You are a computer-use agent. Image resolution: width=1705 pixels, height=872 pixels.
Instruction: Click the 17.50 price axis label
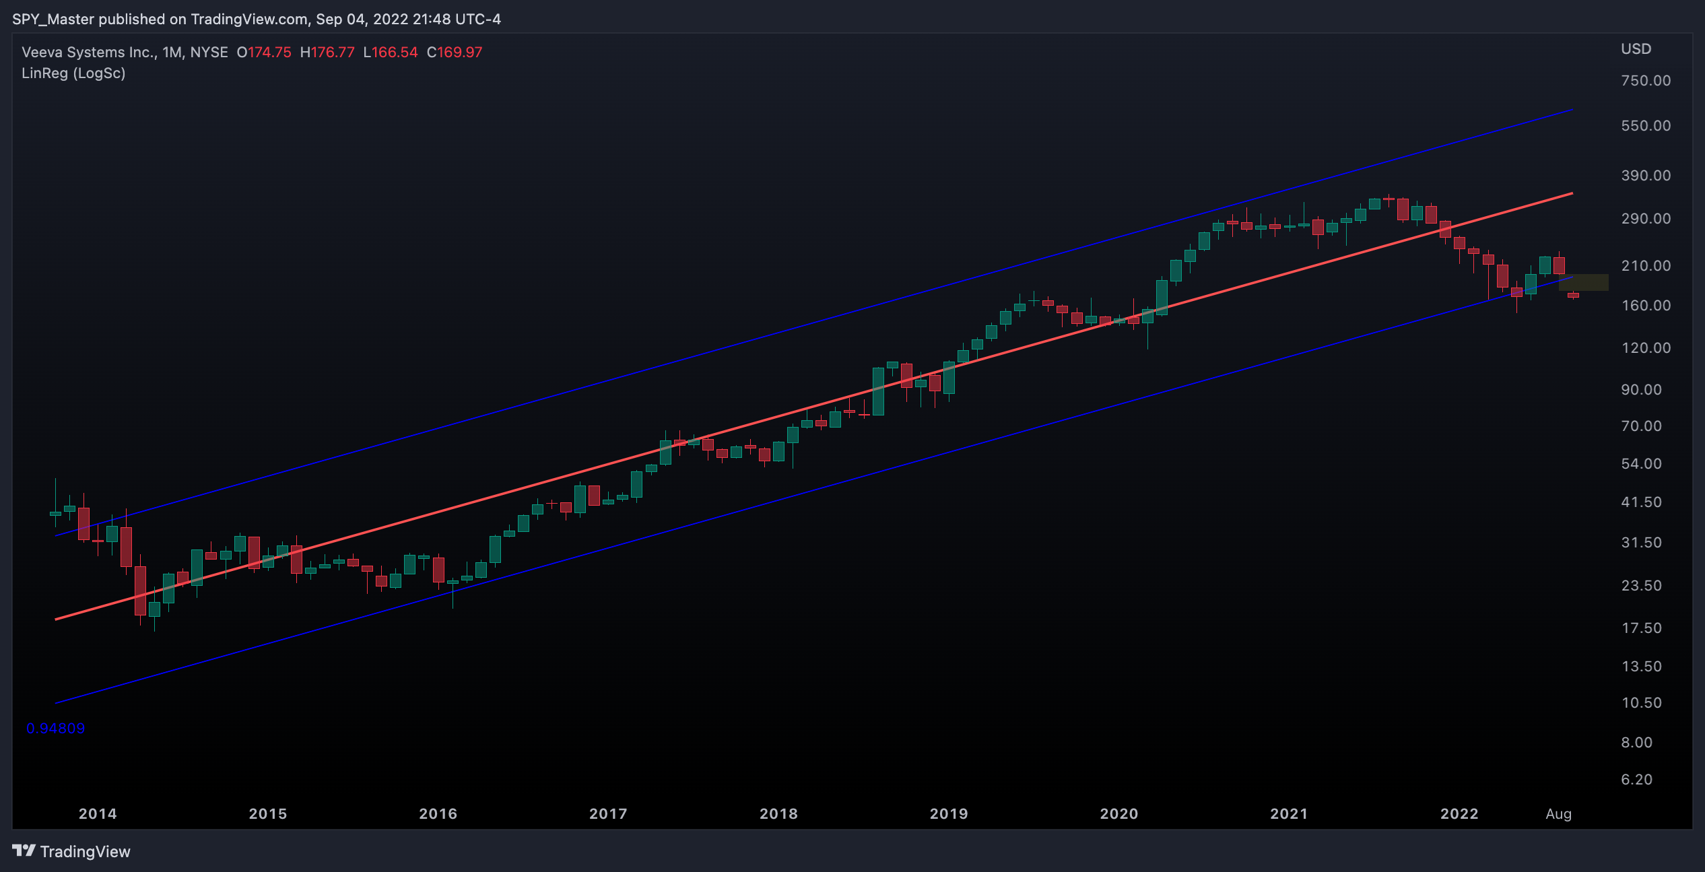pyautogui.click(x=1642, y=628)
